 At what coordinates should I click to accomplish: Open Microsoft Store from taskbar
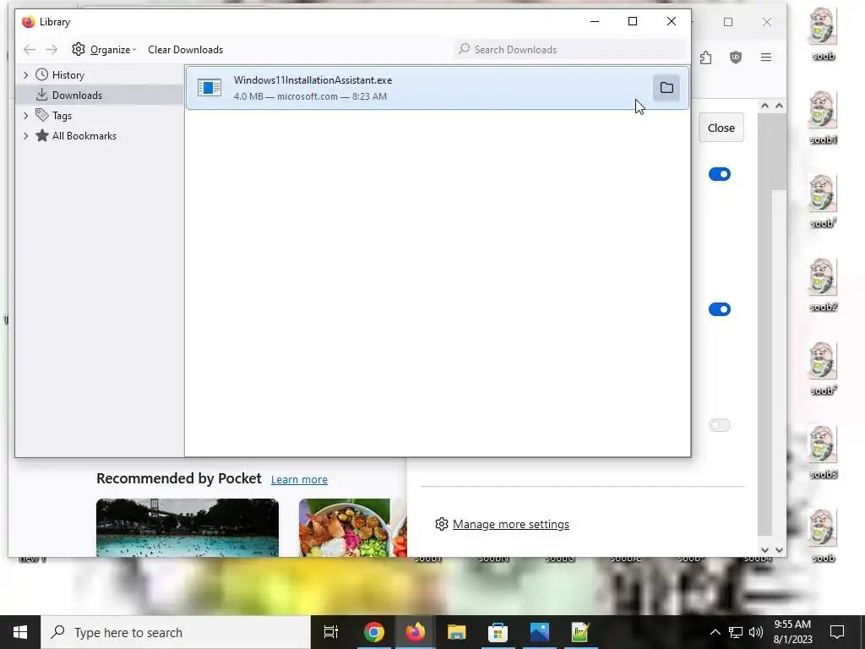pyautogui.click(x=498, y=632)
